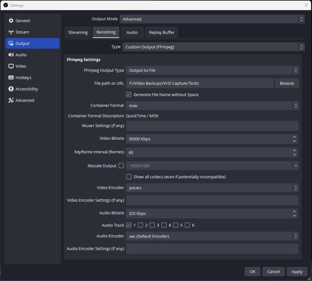The image size is (312, 281).
Task: Open Accessibility settings icon
Action: tap(11, 89)
